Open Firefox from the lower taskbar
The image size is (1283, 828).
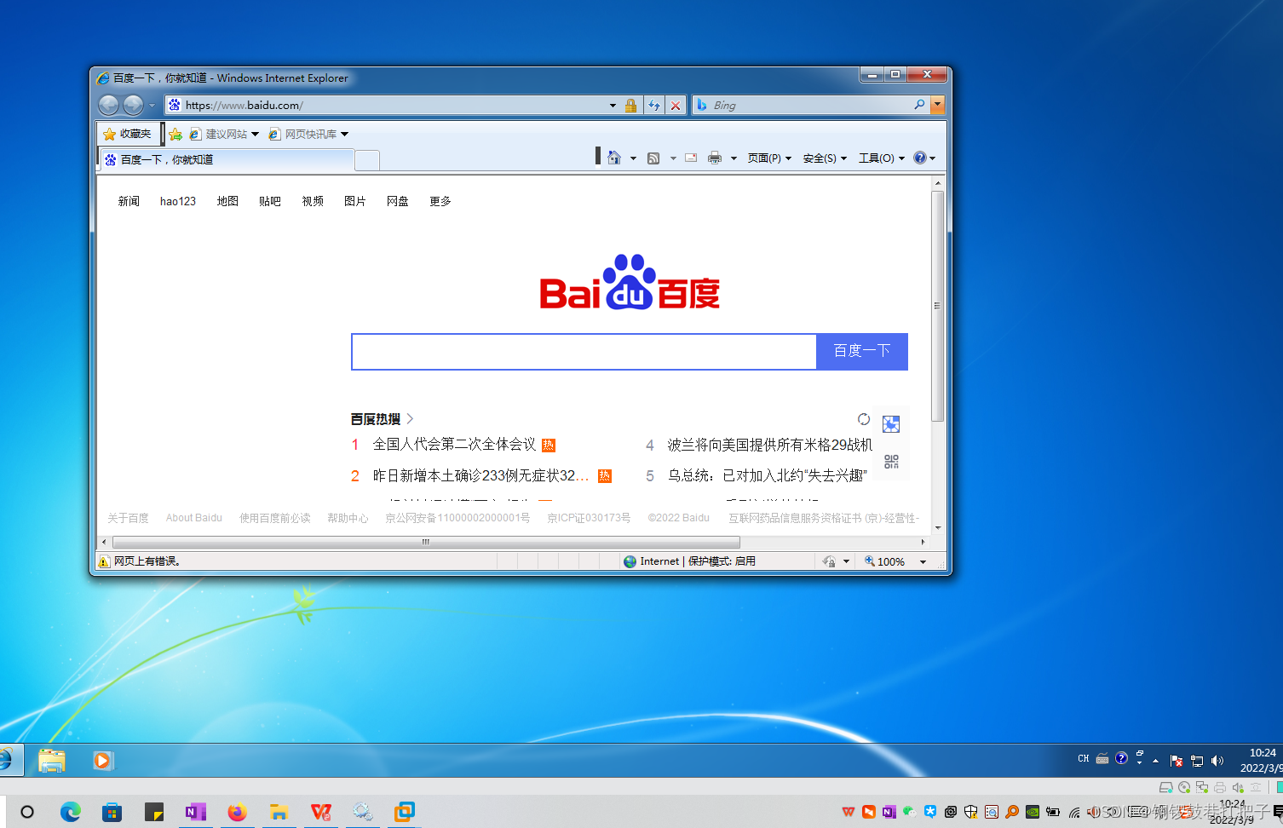237,812
